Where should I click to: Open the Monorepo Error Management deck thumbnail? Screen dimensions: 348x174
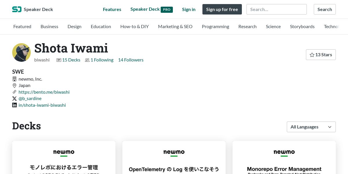click(284, 157)
